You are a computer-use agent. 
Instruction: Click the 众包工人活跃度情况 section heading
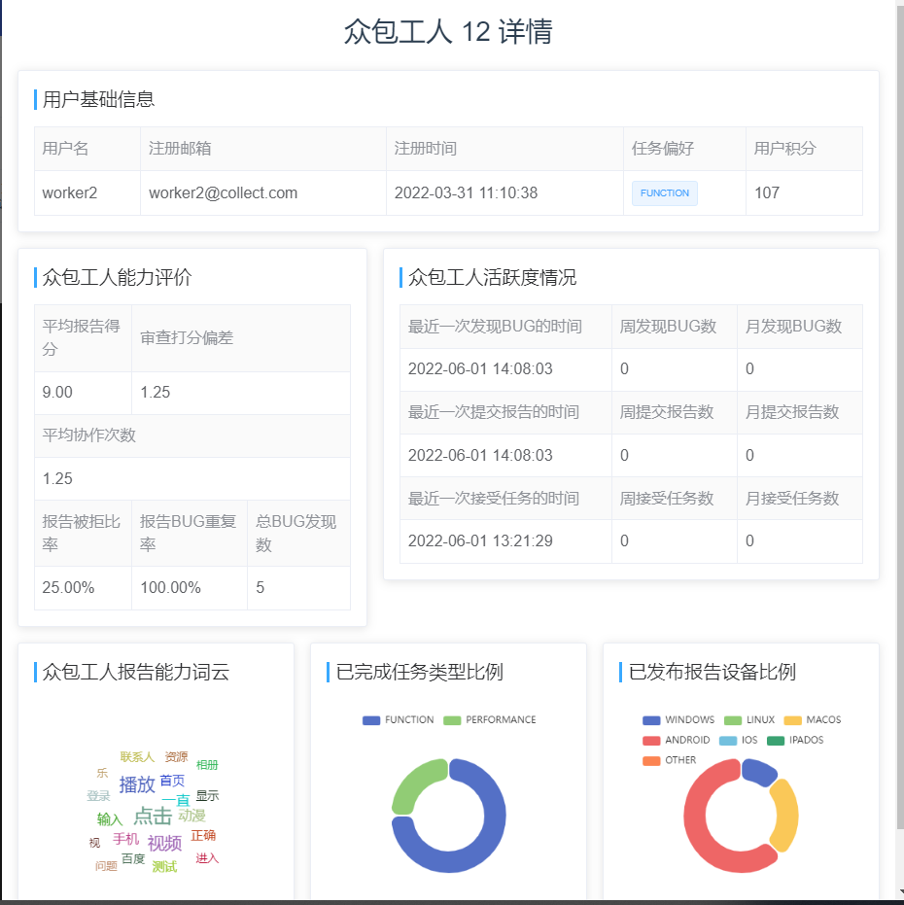tap(492, 277)
